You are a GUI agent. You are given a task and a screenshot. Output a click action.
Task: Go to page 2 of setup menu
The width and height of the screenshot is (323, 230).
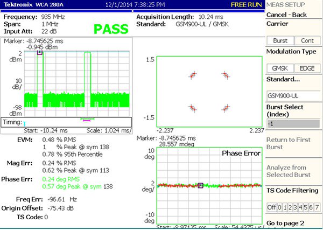294,222
